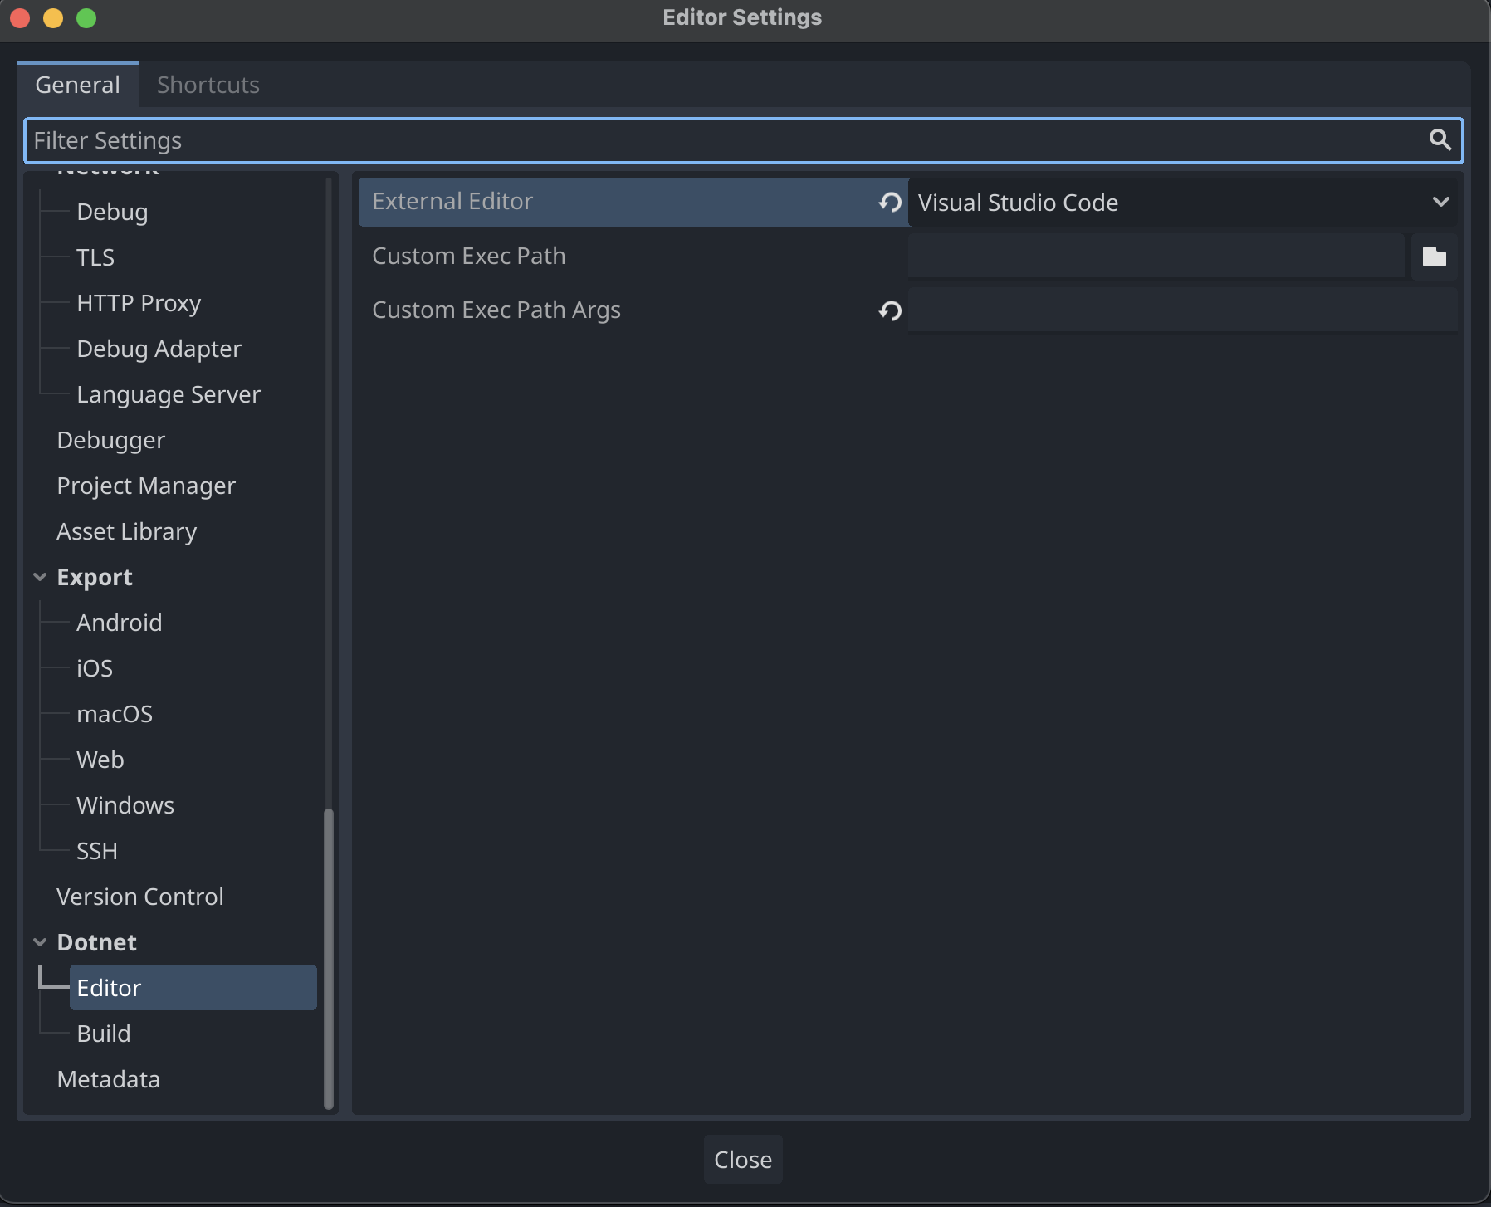This screenshot has width=1491, height=1207.
Task: Open the Android export settings
Action: [119, 623]
